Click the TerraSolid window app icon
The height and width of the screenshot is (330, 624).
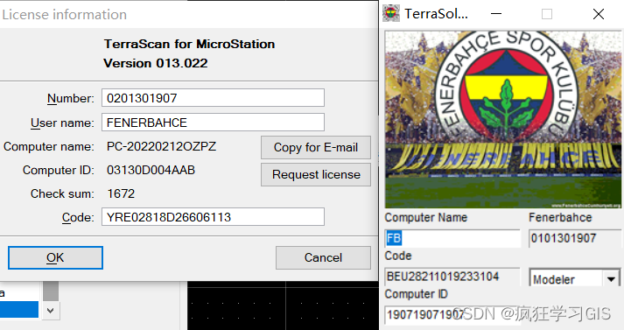tap(391, 13)
